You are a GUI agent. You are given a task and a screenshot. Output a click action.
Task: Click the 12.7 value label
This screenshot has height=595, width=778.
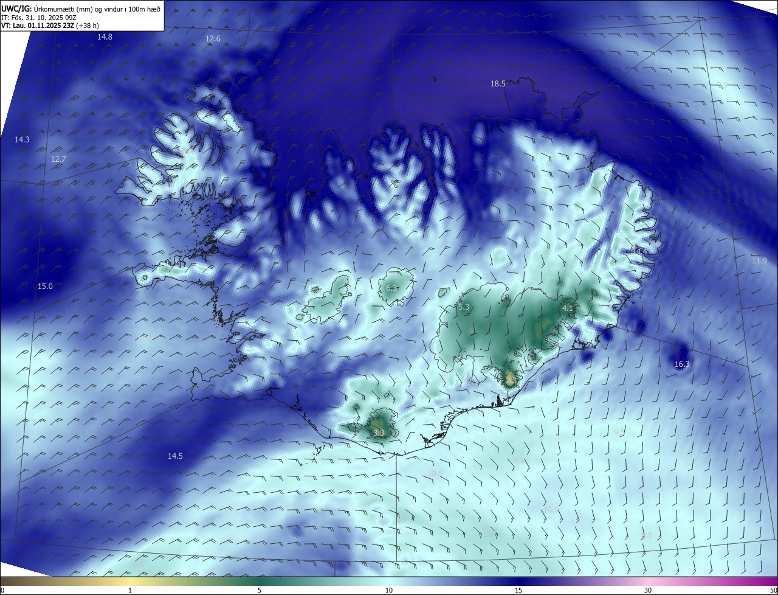58,159
